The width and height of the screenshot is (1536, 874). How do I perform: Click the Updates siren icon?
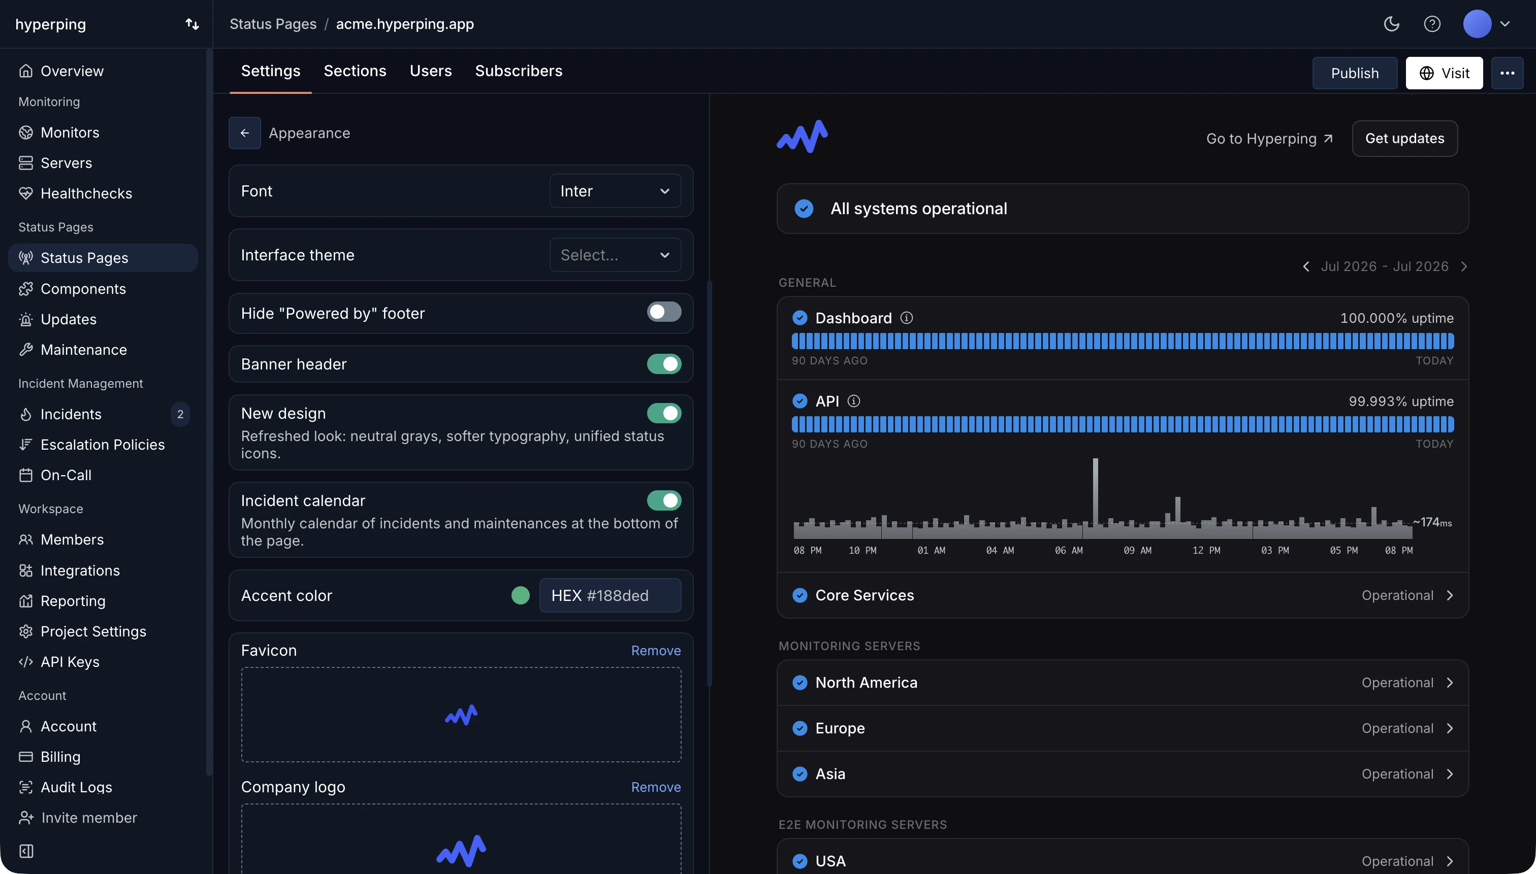pyautogui.click(x=26, y=319)
